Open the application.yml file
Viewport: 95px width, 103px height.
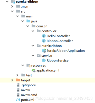pyautogui.click(x=48, y=70)
